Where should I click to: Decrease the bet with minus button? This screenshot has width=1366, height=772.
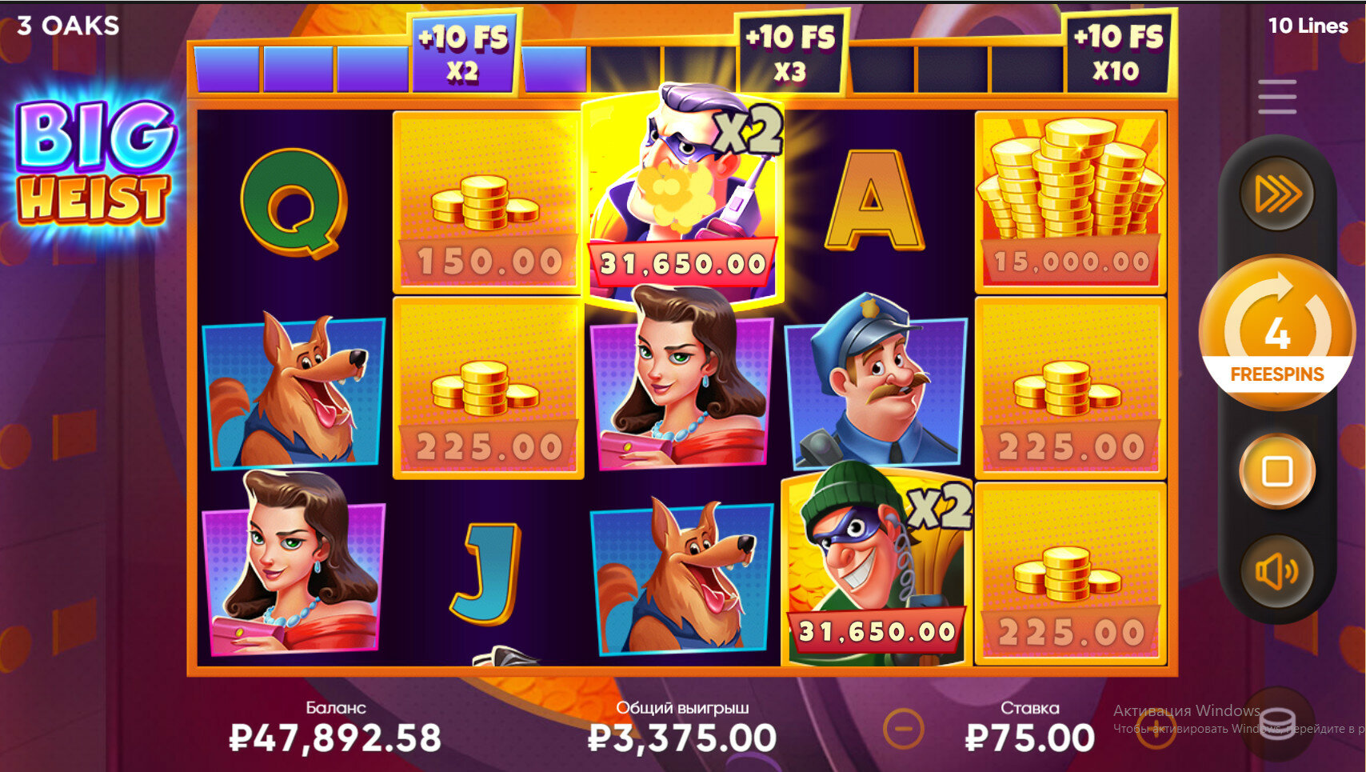click(904, 729)
